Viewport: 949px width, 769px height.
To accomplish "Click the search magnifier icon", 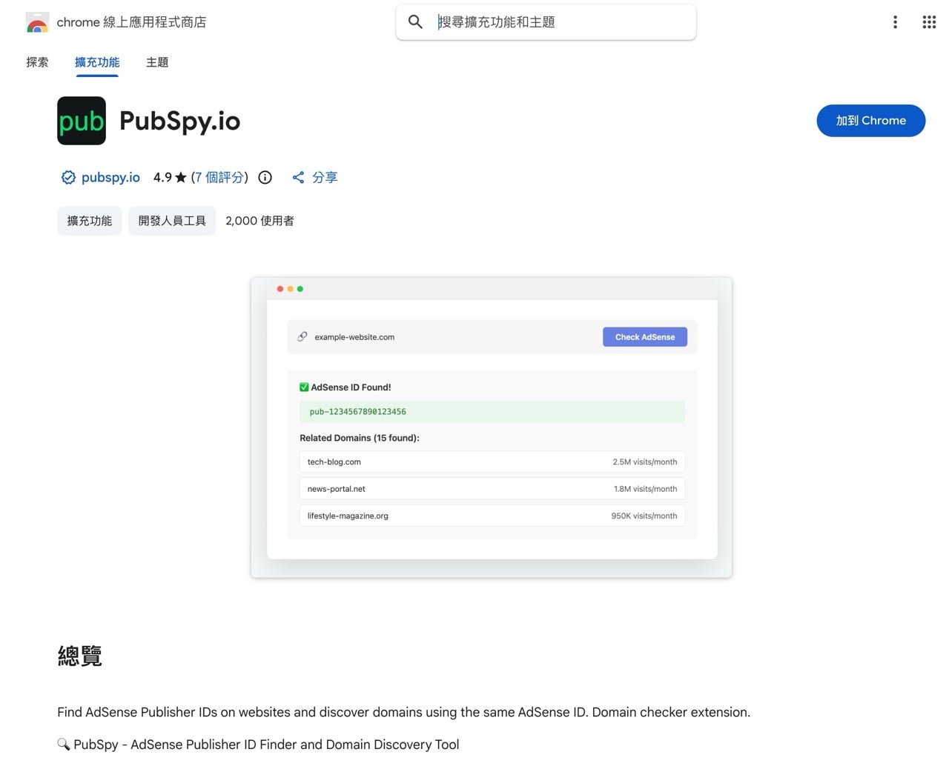I will point(415,22).
